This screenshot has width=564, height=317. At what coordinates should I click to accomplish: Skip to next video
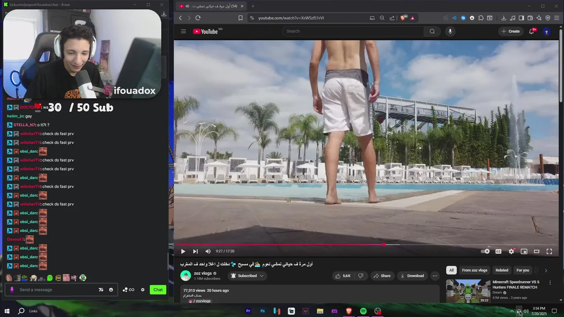point(195,251)
